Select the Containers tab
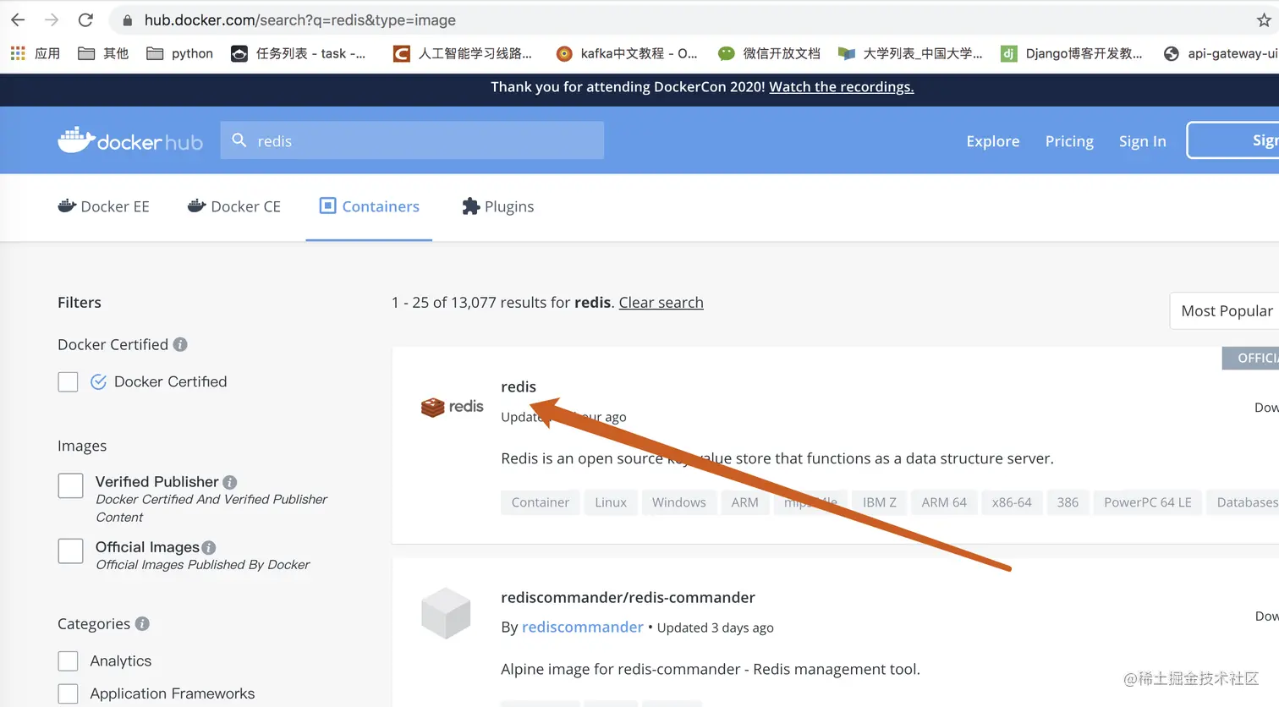The image size is (1279, 707). coord(369,206)
